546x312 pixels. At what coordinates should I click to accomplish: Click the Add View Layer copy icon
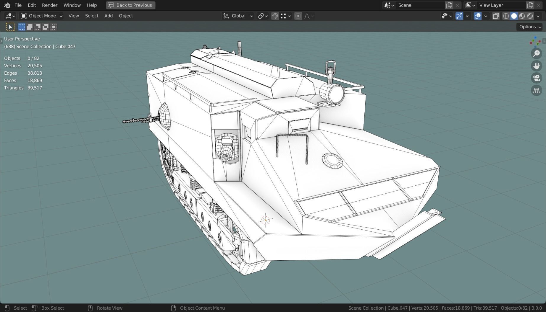point(530,5)
